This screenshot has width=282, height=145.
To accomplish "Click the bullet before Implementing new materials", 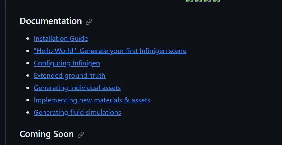I will point(28,100).
